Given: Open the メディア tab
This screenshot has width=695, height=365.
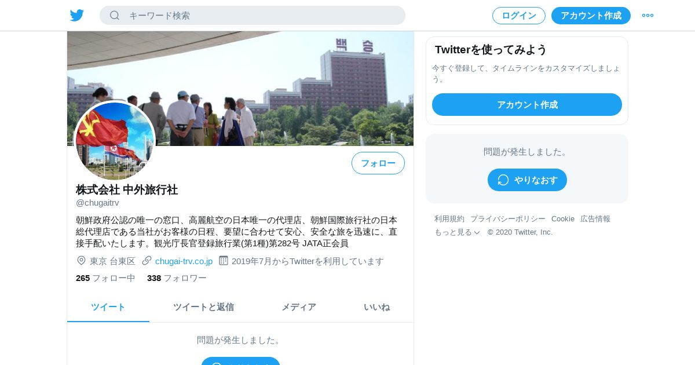Looking at the screenshot, I should 299,307.
